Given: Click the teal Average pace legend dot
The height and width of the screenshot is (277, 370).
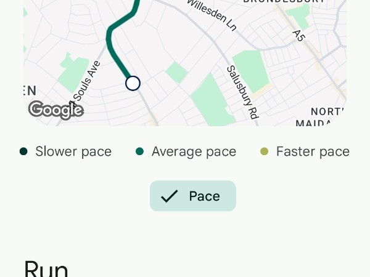Looking at the screenshot, I should tap(140, 151).
